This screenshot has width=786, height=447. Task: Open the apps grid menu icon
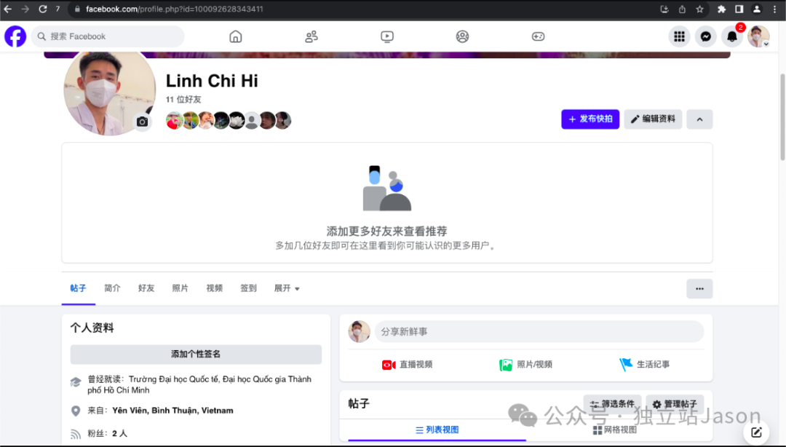pyautogui.click(x=679, y=36)
